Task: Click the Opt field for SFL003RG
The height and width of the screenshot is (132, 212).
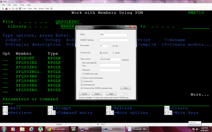Action: tap(5, 77)
